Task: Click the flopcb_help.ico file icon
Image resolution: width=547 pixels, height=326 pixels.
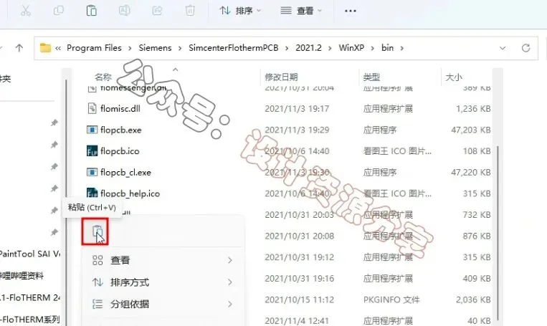Action: (x=92, y=193)
